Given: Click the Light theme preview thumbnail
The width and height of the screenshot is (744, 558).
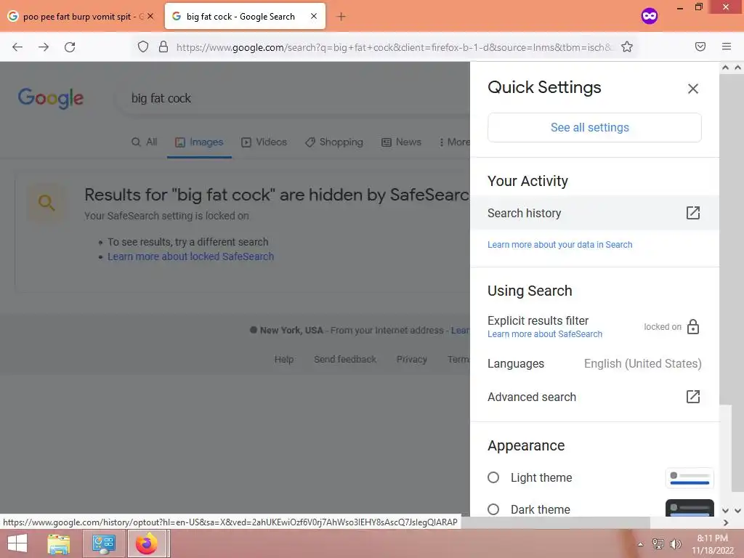Looking at the screenshot, I should pos(690,478).
